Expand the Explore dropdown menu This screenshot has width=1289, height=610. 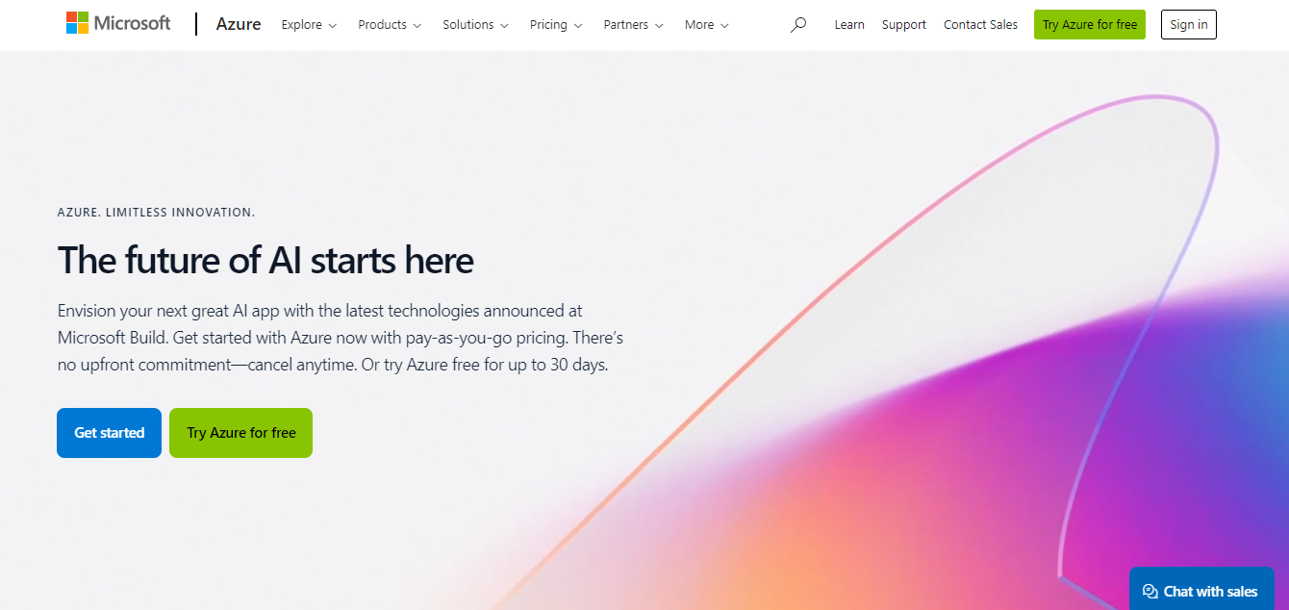coord(309,25)
